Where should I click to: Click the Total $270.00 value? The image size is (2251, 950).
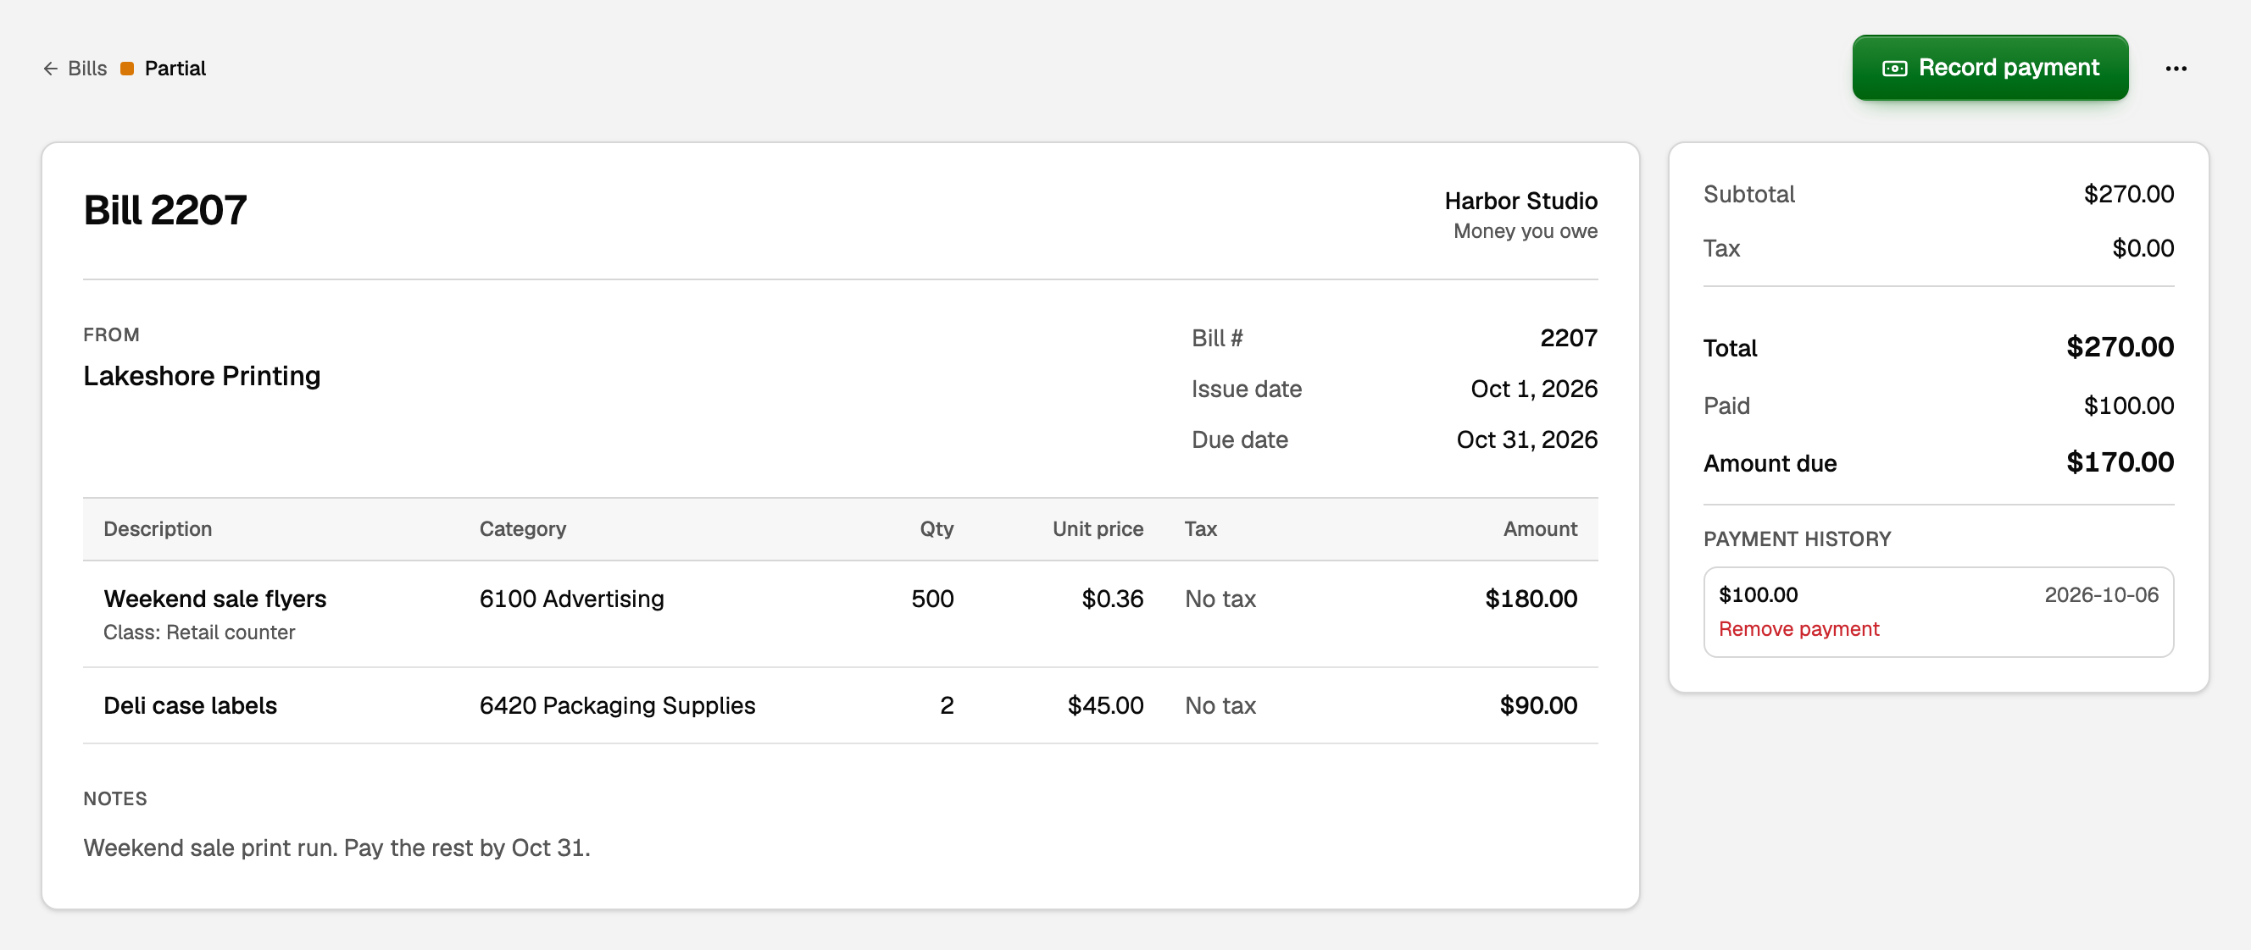[x=2120, y=346]
